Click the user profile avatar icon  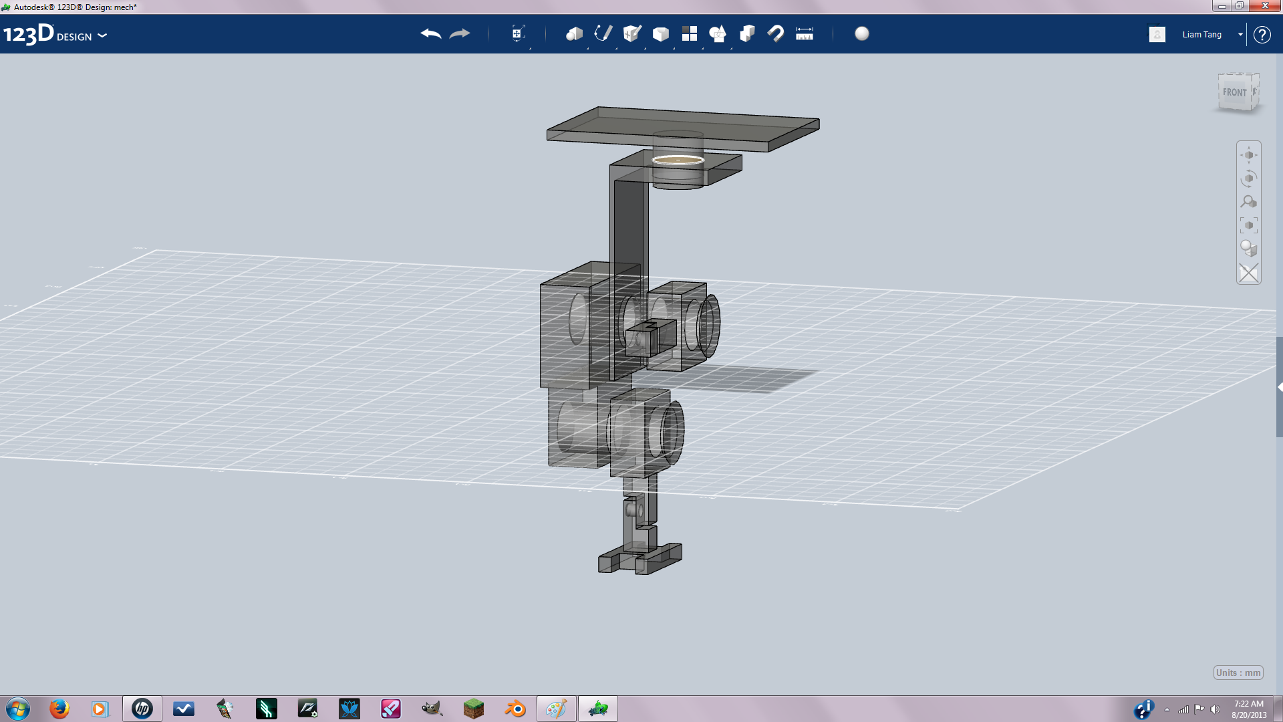pyautogui.click(x=1157, y=34)
